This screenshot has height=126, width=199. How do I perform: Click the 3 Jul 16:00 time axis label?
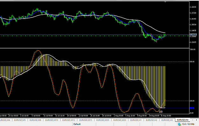pos(24,116)
